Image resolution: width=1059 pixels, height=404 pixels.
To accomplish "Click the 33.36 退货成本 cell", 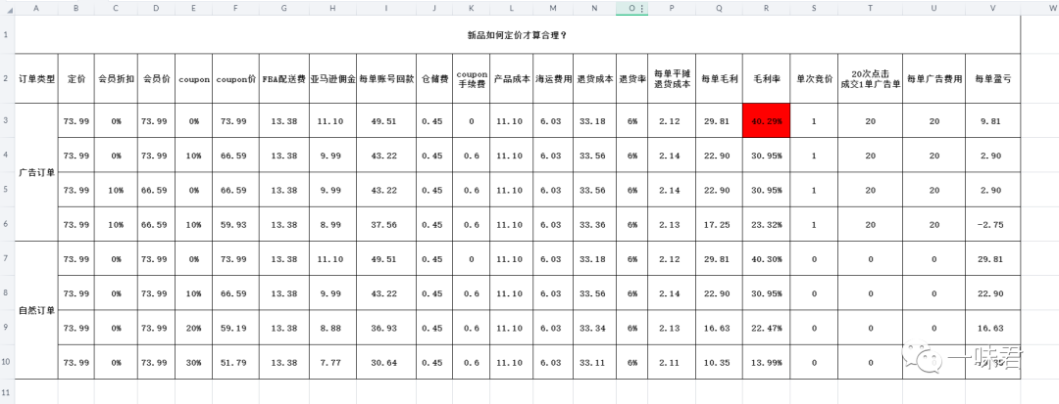I will [x=594, y=224].
